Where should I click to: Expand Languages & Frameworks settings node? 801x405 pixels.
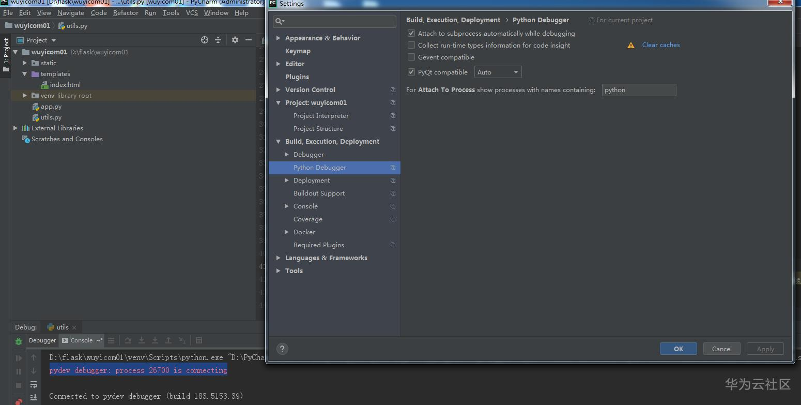[x=279, y=258]
